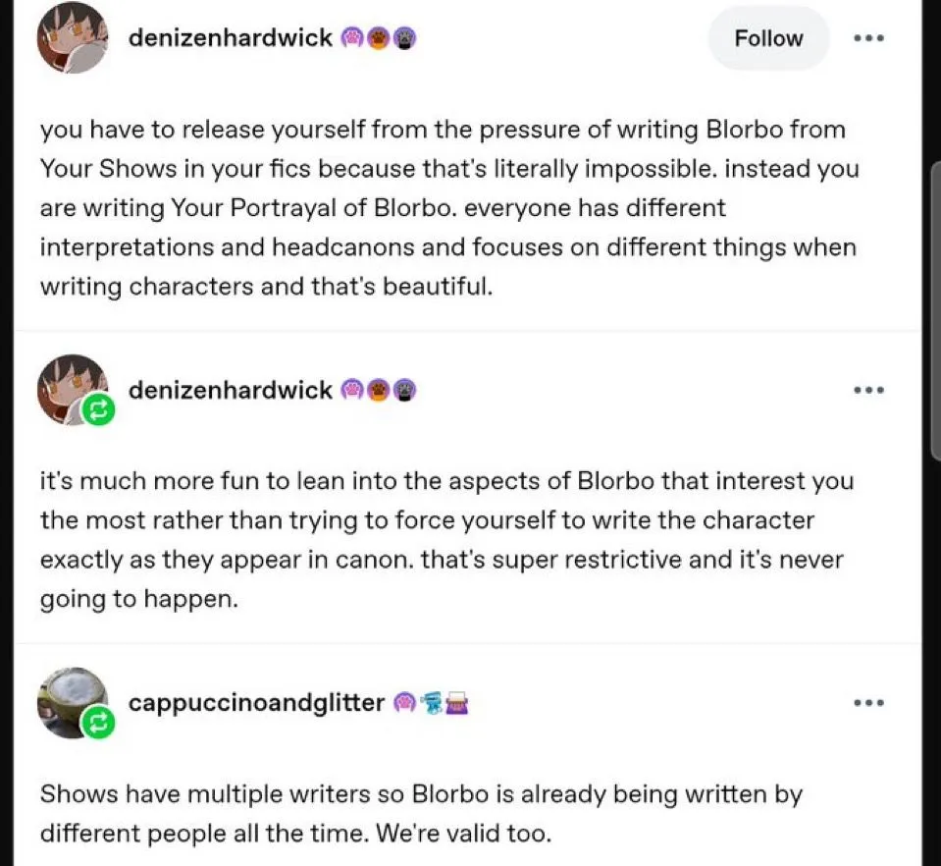Click the purple badge next to top denizenhardwick
The image size is (941, 866).
351,39
